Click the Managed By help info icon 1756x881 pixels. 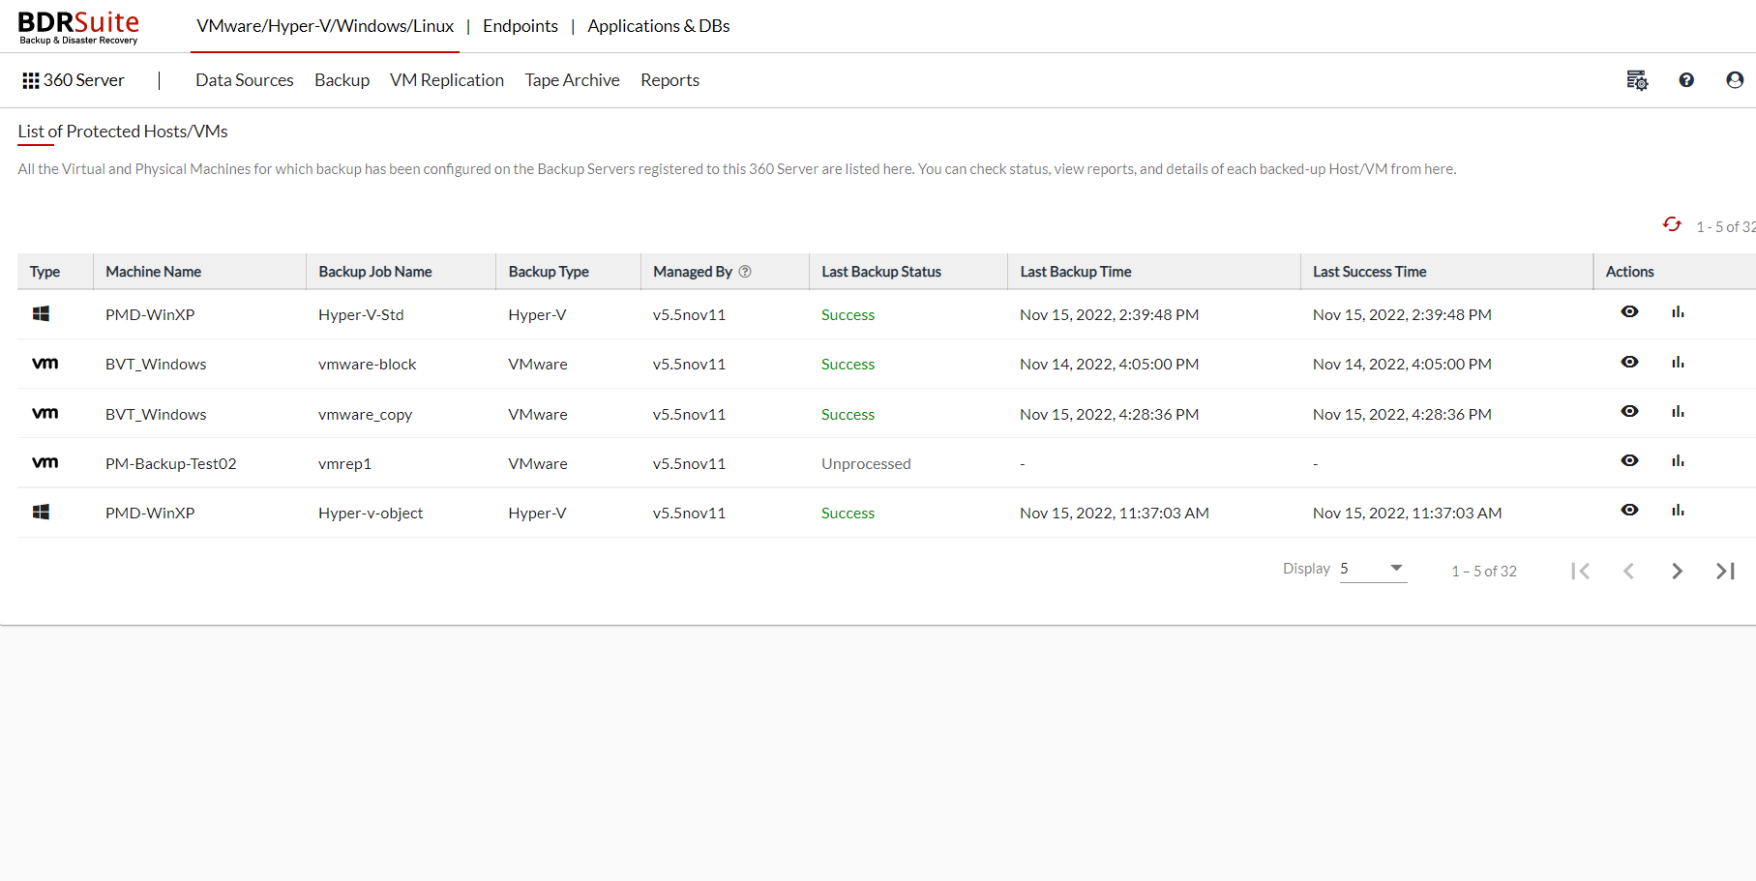pos(745,272)
